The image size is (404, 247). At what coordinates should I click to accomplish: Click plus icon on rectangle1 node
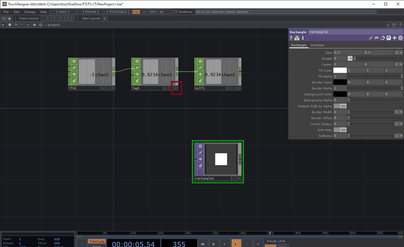(239, 179)
